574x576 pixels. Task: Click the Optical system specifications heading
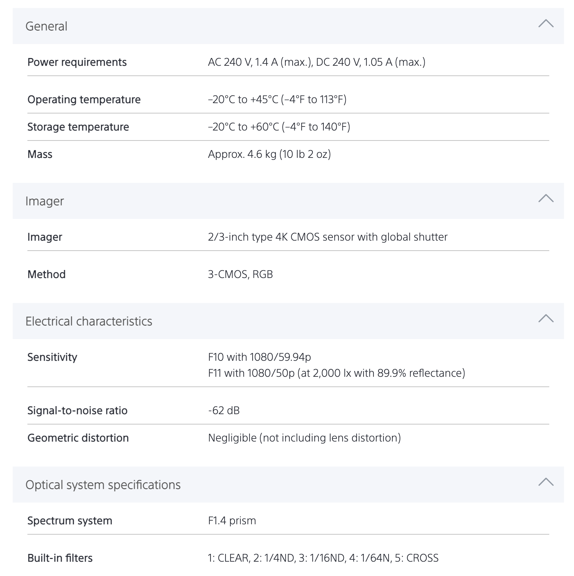point(103,485)
